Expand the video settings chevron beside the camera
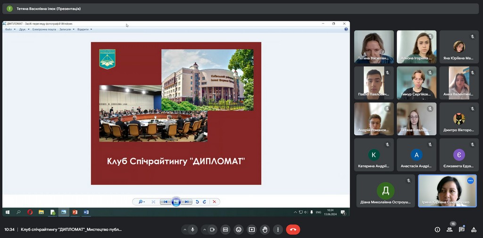The height and width of the screenshot is (238, 483). pos(204,230)
